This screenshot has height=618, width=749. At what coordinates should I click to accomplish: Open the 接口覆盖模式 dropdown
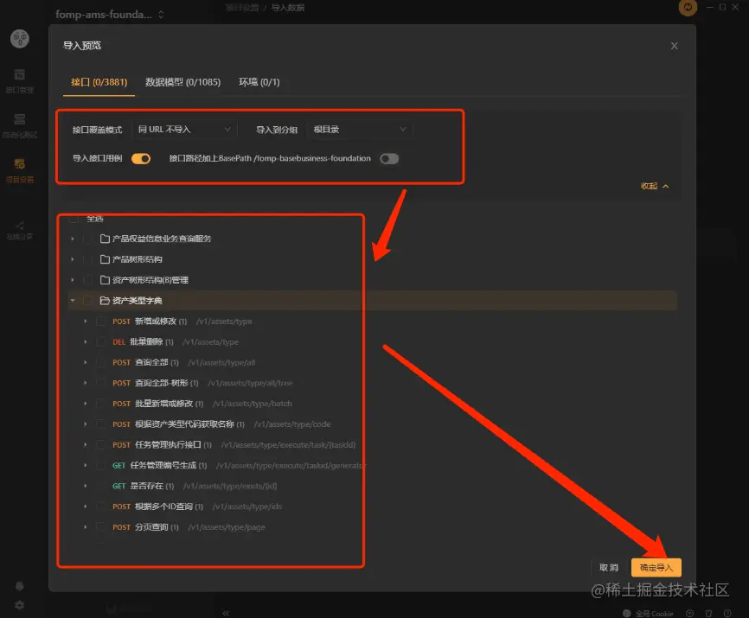tap(184, 130)
